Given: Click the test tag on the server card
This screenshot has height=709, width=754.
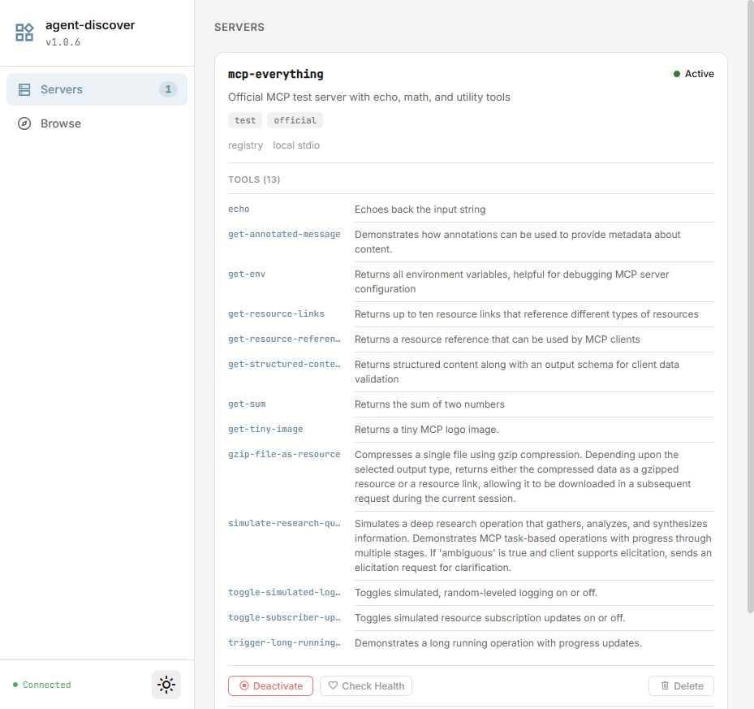Looking at the screenshot, I should click(244, 120).
